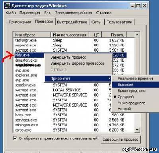Click the 14 748 КБ memory value
The width and height of the screenshot is (159, 153).
116,125
